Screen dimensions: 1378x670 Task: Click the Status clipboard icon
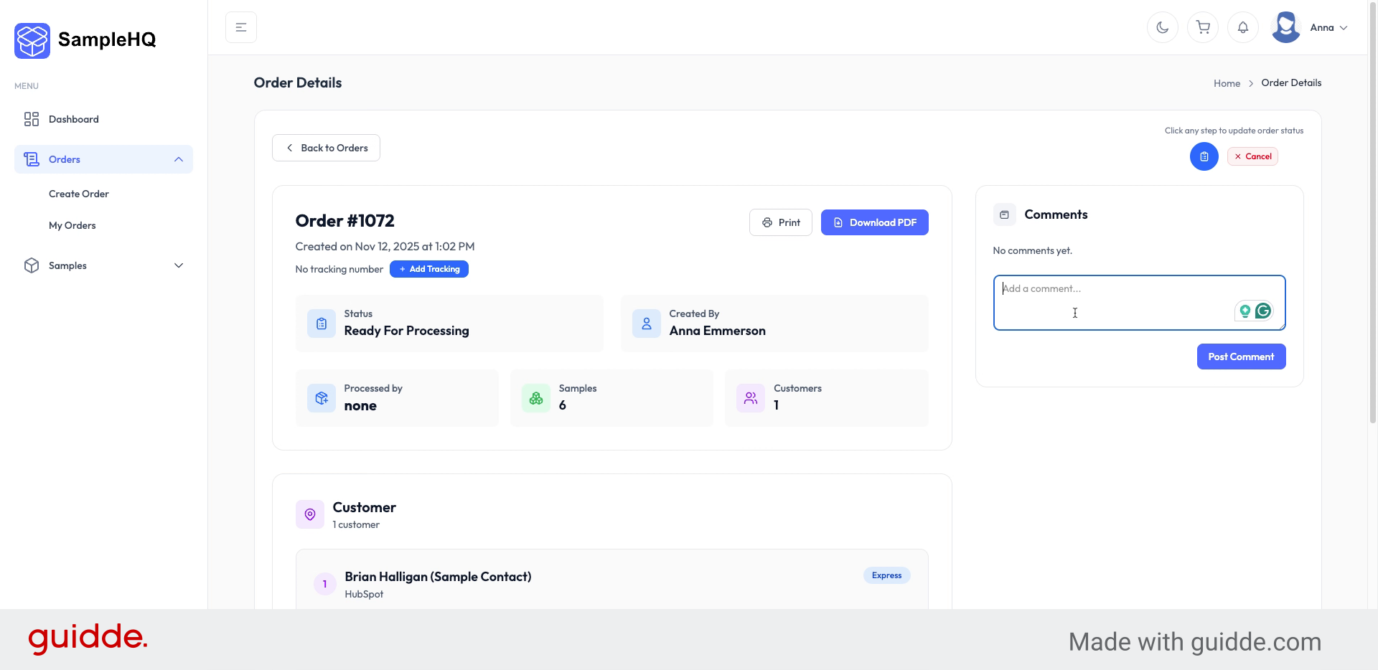(x=322, y=324)
